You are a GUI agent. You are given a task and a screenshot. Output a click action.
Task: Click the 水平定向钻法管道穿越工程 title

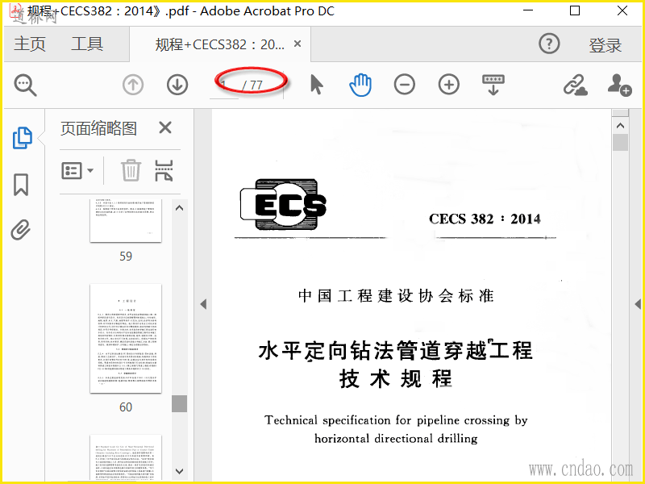coord(396,351)
